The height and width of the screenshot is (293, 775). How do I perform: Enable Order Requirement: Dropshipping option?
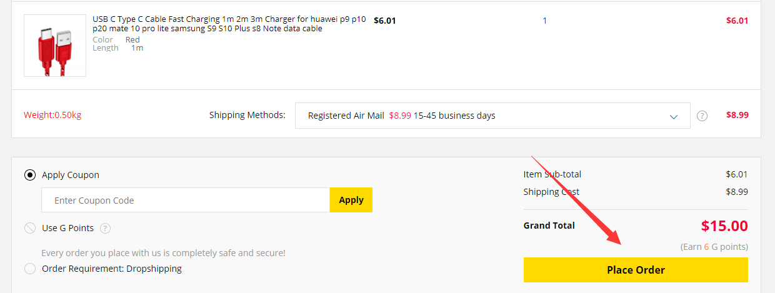click(x=29, y=269)
